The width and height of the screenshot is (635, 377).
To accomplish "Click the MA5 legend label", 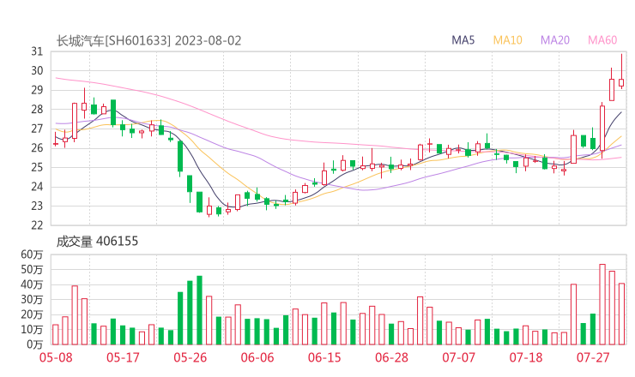I will (x=463, y=40).
